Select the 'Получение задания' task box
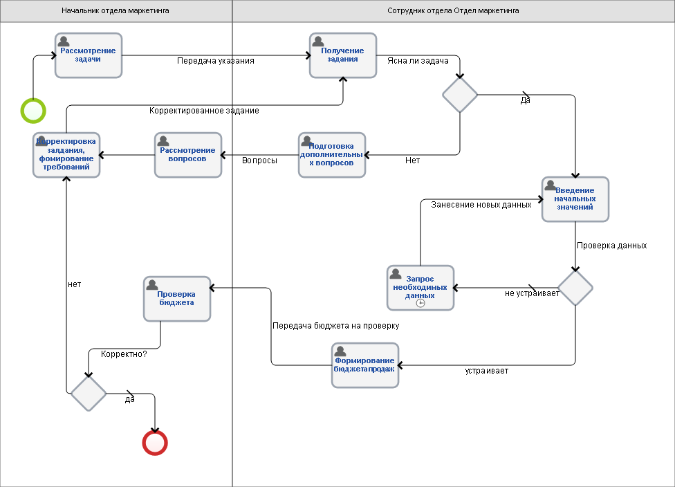Viewport: 675px width, 487px height. 343,55
